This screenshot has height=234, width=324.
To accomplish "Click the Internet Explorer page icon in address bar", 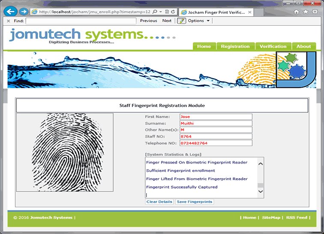I will click(35, 12).
